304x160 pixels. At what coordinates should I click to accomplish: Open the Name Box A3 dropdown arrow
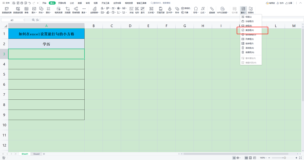24,20
